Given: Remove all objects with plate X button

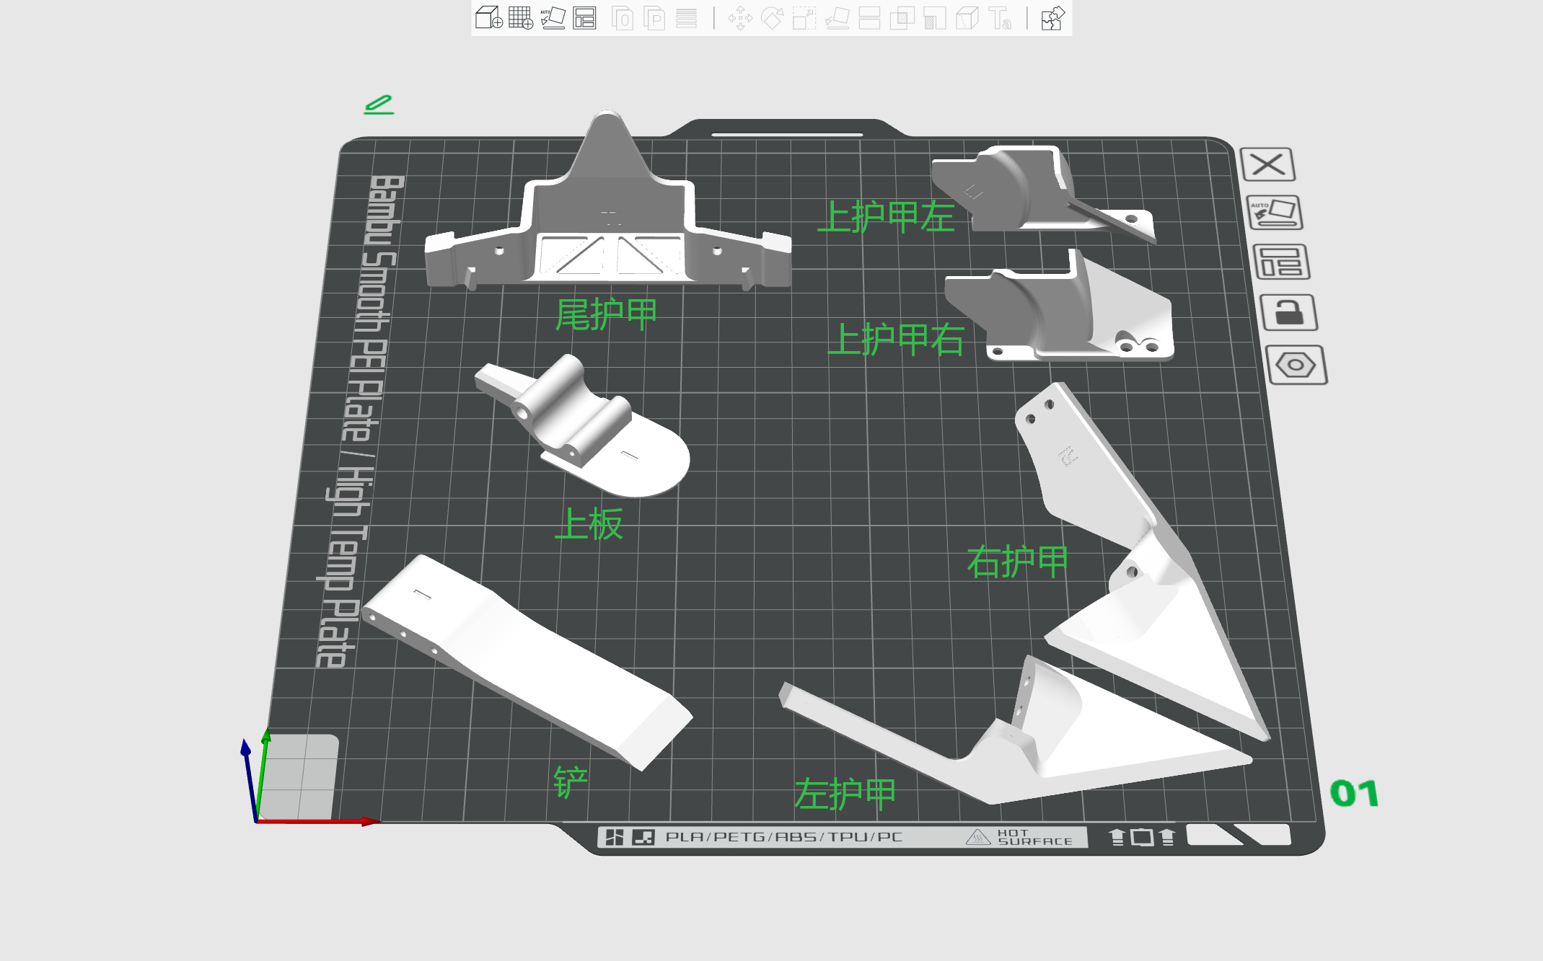Looking at the screenshot, I should pos(1267,164).
